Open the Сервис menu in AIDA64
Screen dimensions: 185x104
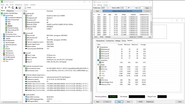(x=26, y=5)
